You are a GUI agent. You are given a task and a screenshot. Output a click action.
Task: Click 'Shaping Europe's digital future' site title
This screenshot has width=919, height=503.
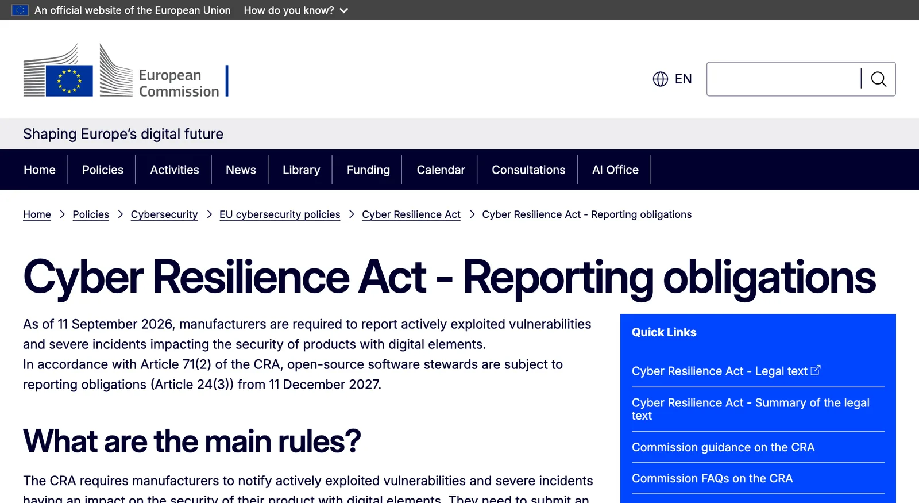coord(123,134)
